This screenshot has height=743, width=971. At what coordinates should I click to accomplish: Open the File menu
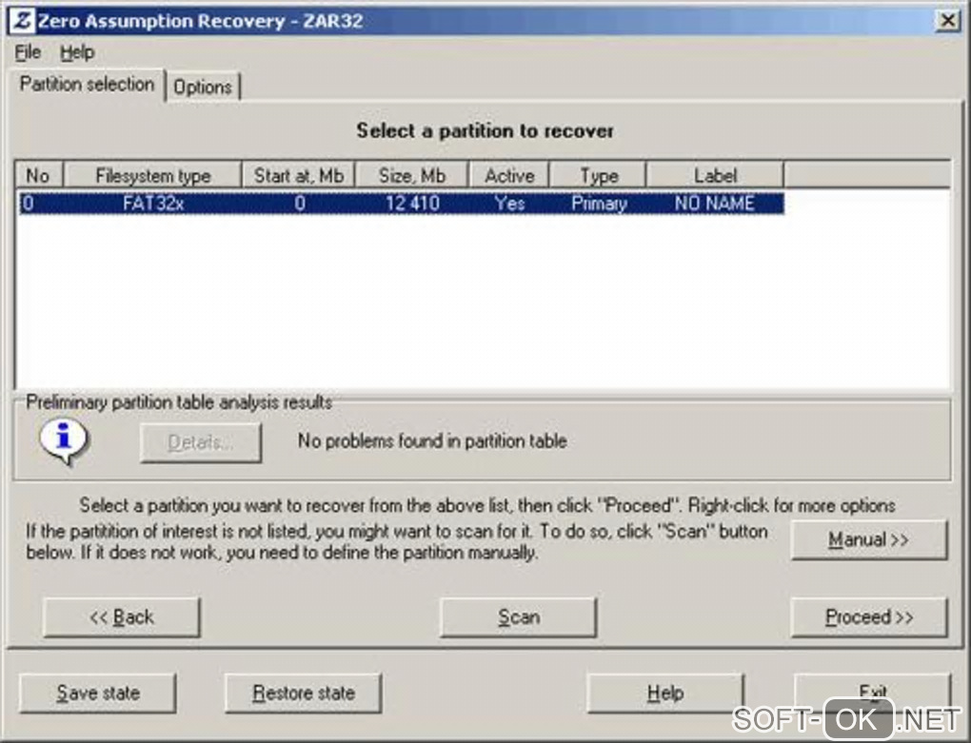point(28,52)
